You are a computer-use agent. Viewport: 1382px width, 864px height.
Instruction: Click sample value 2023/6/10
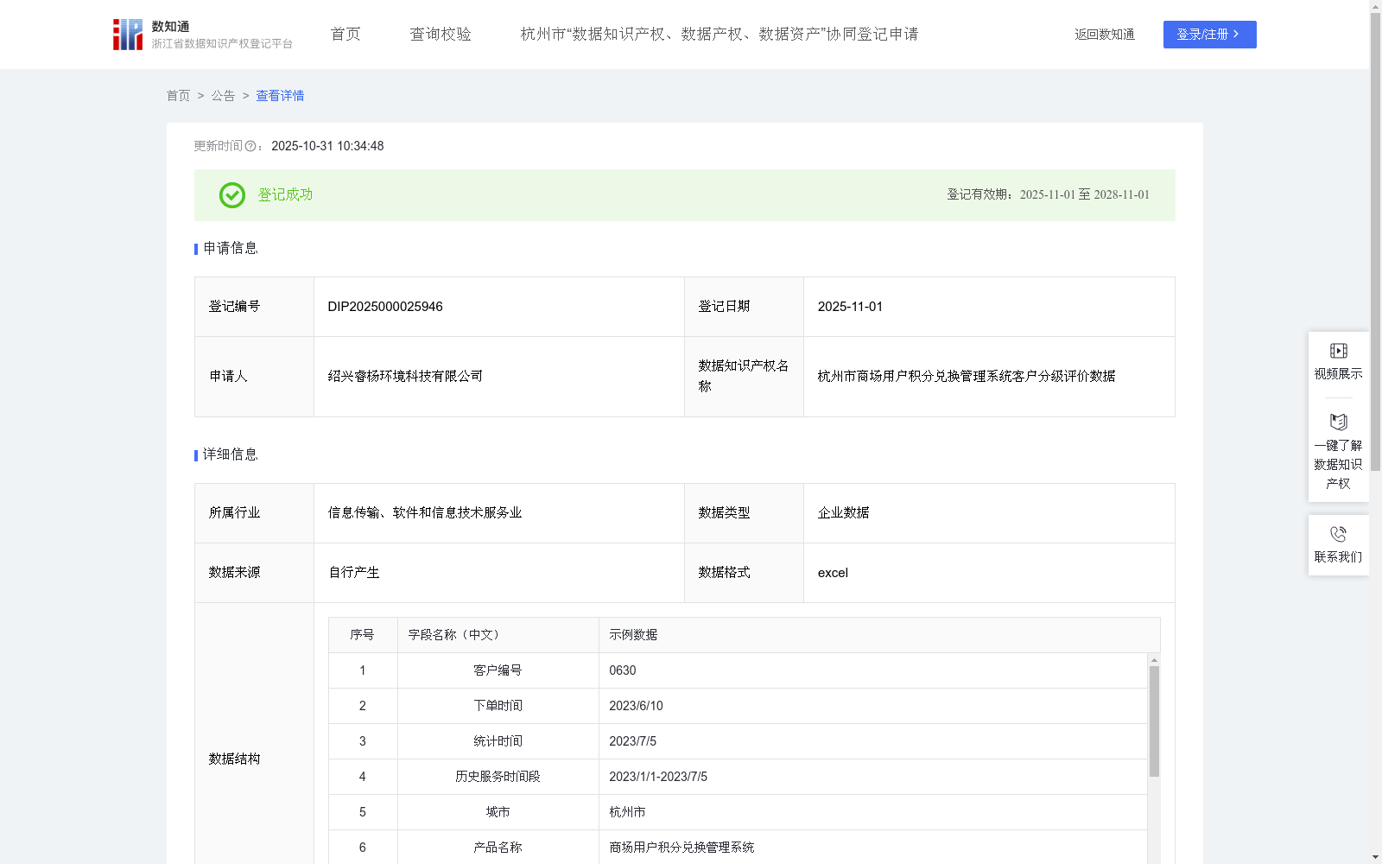click(636, 706)
